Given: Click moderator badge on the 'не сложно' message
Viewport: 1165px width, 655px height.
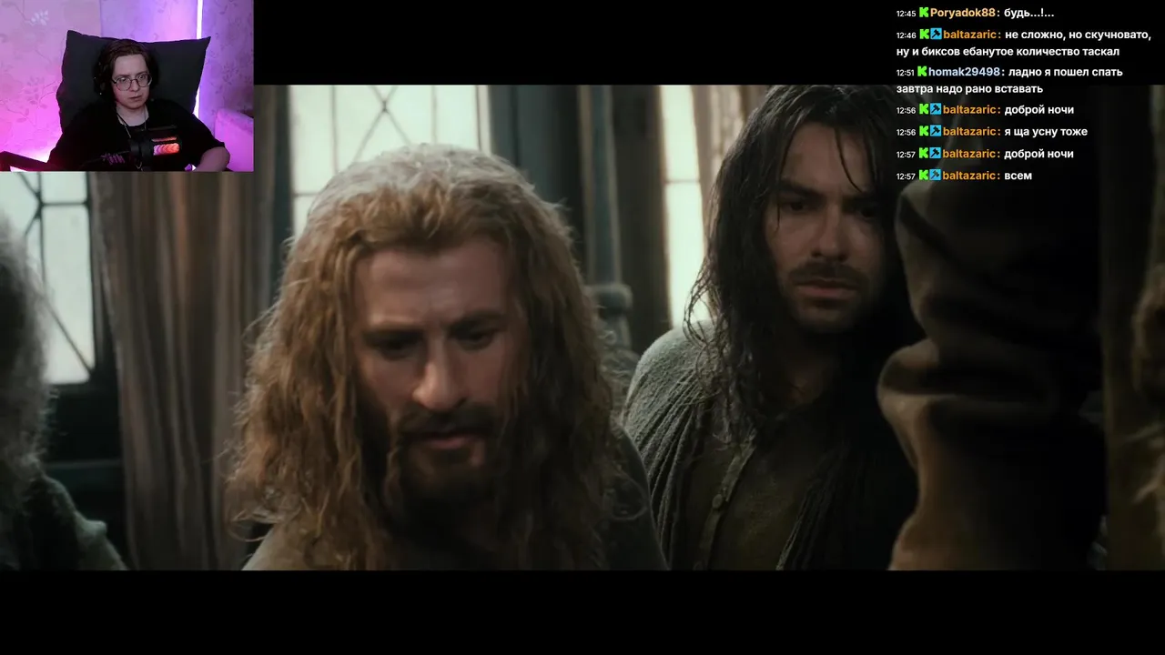Looking at the screenshot, I should 936,35.
